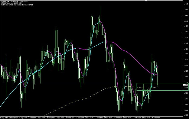Click the '26 Oct 04:00' time label
Screen dimensions: 189x119
point(156,118)
